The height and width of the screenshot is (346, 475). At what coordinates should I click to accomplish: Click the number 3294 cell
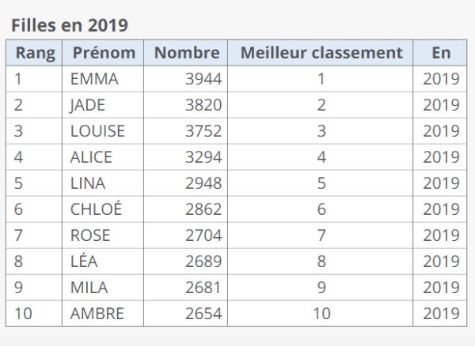(x=203, y=157)
